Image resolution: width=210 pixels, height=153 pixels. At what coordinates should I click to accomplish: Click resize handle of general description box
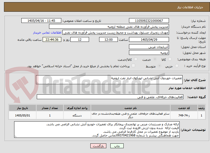pos(37,83)
